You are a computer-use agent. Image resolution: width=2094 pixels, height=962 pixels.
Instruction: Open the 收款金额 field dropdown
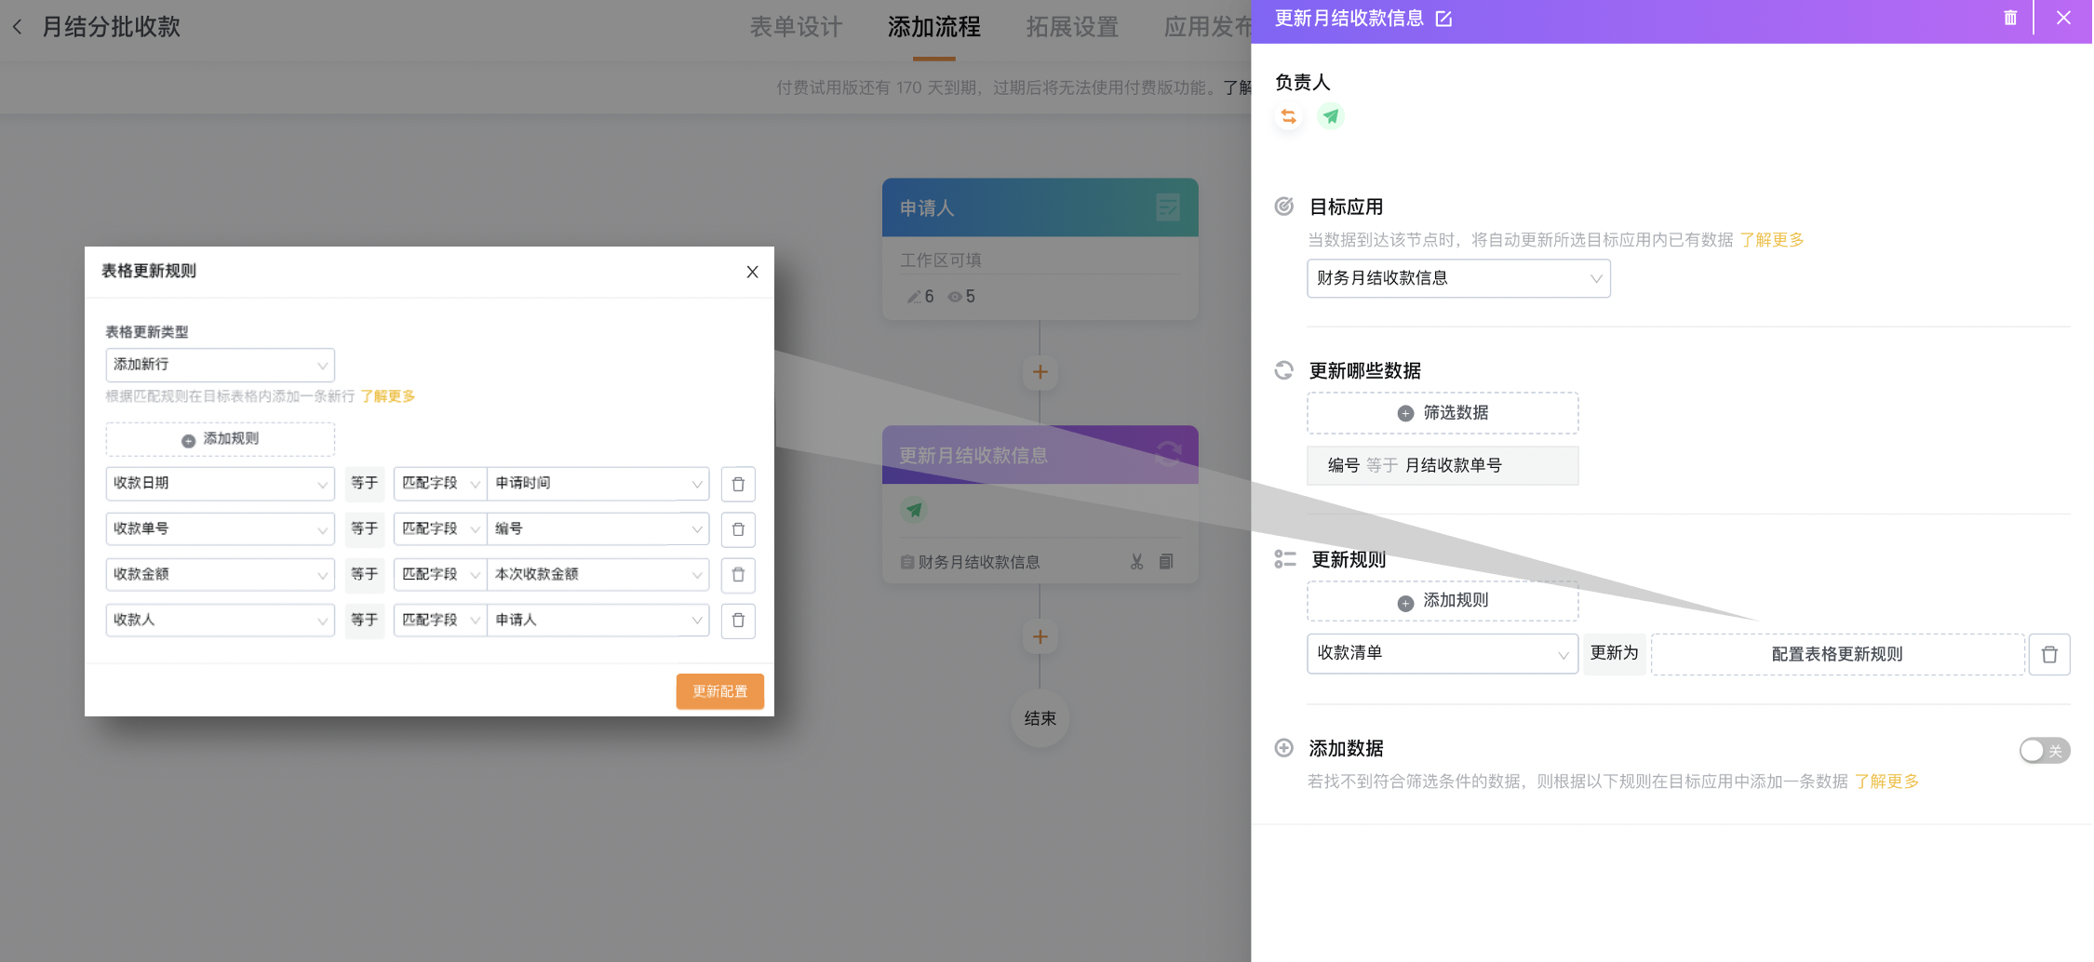coord(220,575)
